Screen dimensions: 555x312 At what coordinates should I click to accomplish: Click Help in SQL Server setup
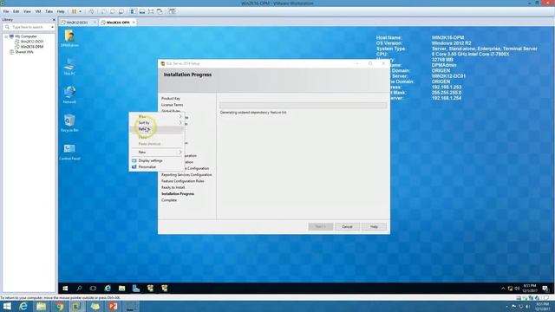tap(374, 227)
